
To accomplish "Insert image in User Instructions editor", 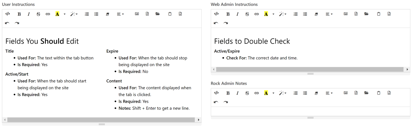I will (x=137, y=14).
